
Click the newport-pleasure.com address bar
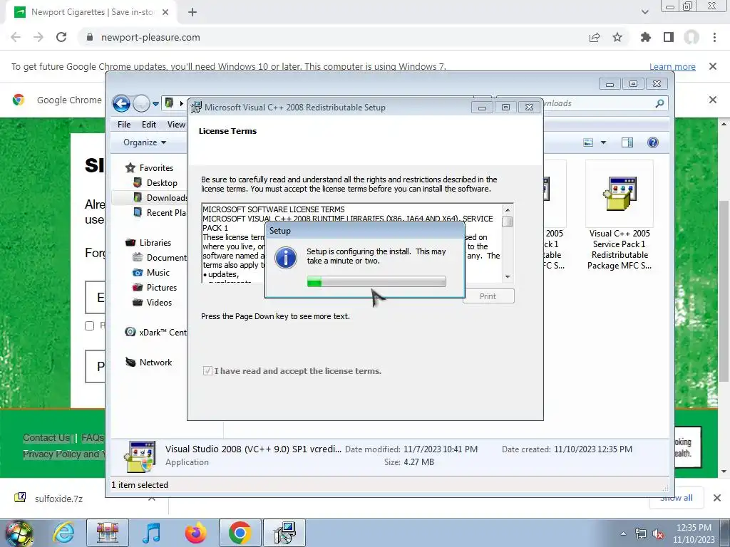click(335, 37)
